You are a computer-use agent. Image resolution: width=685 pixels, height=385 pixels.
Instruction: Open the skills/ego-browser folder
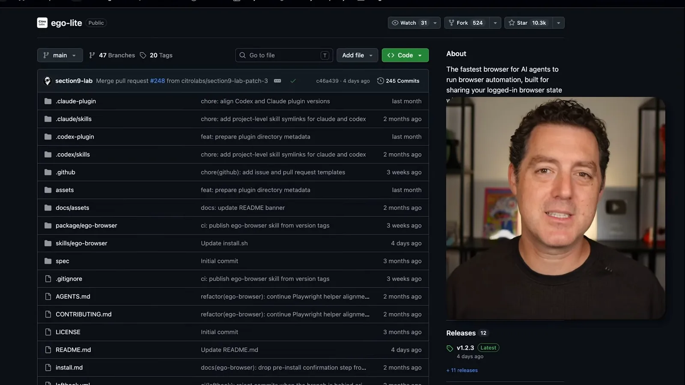(81, 243)
